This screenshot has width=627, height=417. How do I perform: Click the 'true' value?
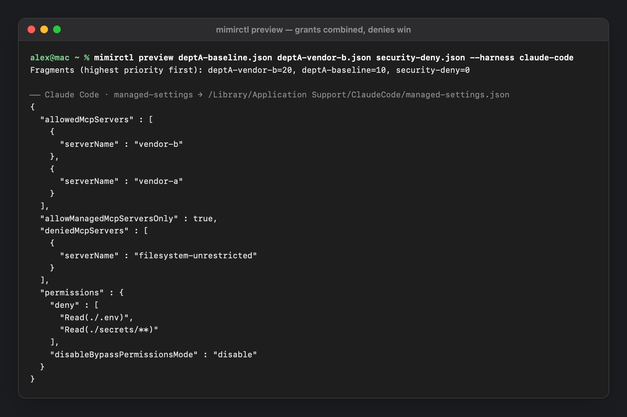203,218
